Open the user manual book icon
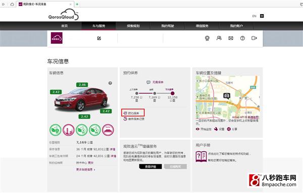303x193 pixels. pyautogui.click(x=201, y=157)
